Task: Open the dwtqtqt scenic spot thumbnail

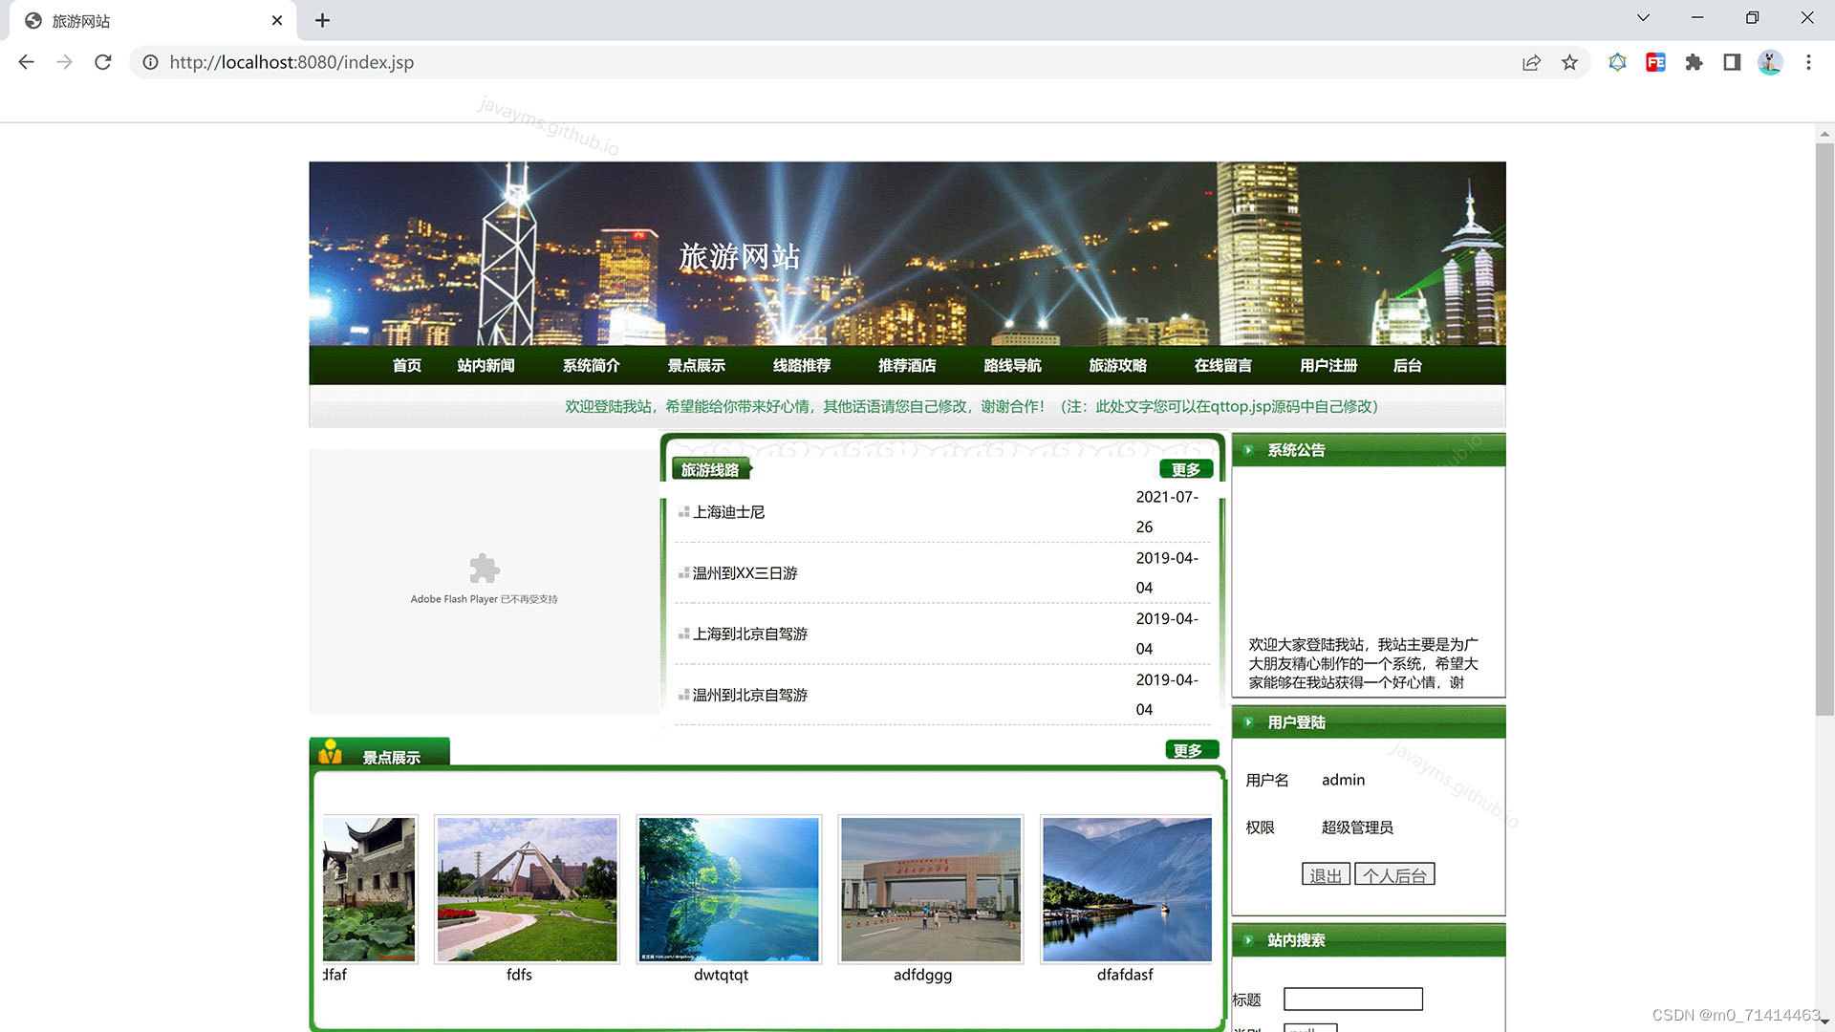Action: (x=728, y=889)
